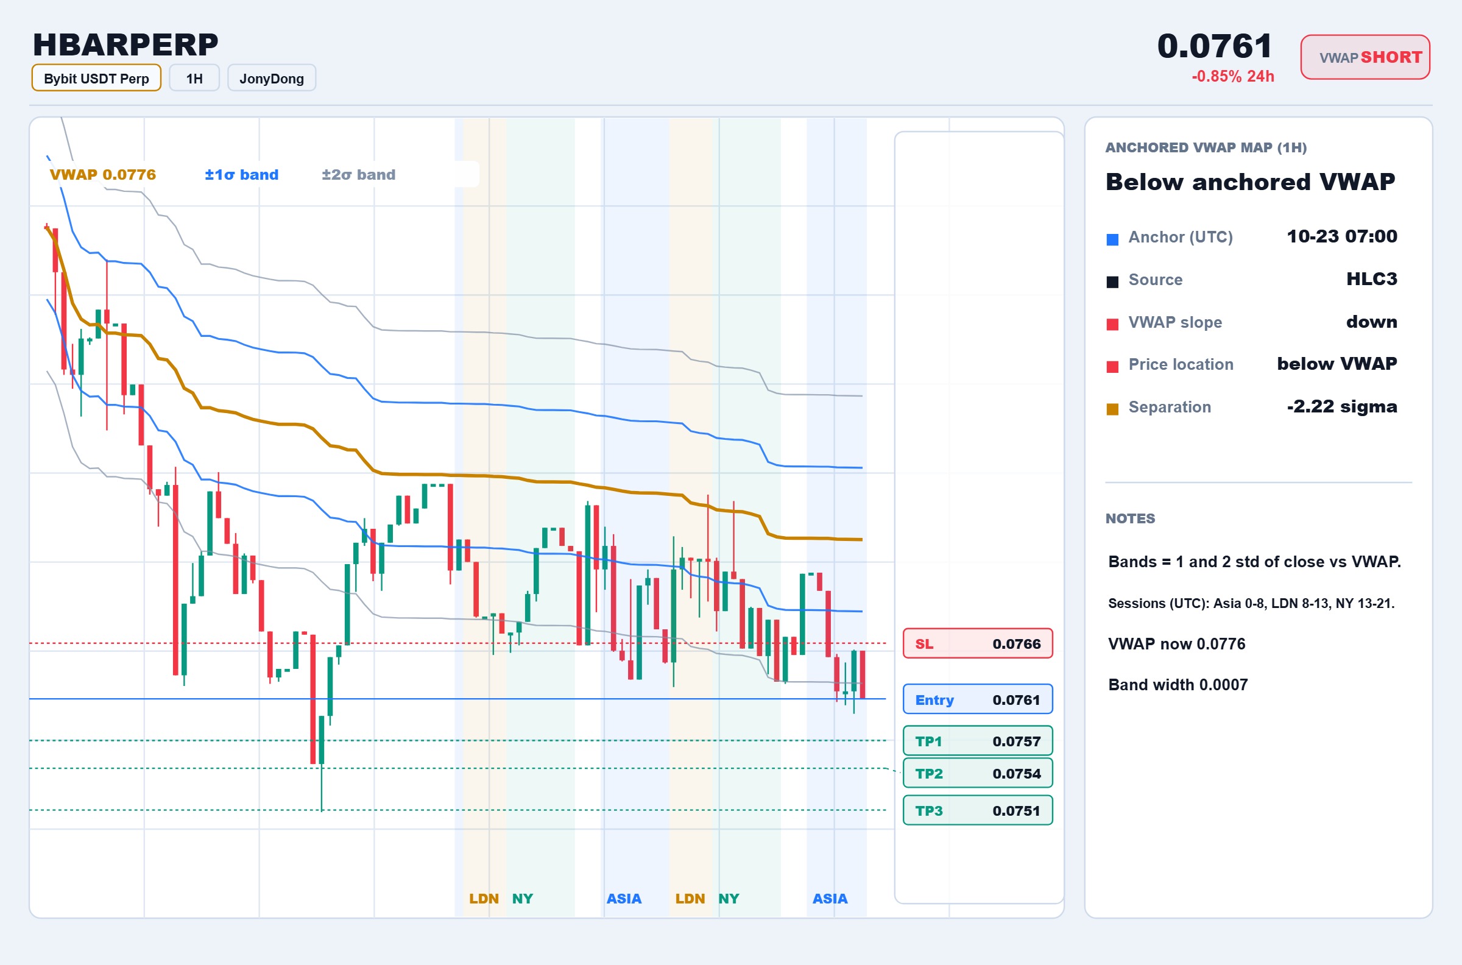Click the SL 0.0766 level box
1462x965 pixels.
pyautogui.click(x=978, y=644)
